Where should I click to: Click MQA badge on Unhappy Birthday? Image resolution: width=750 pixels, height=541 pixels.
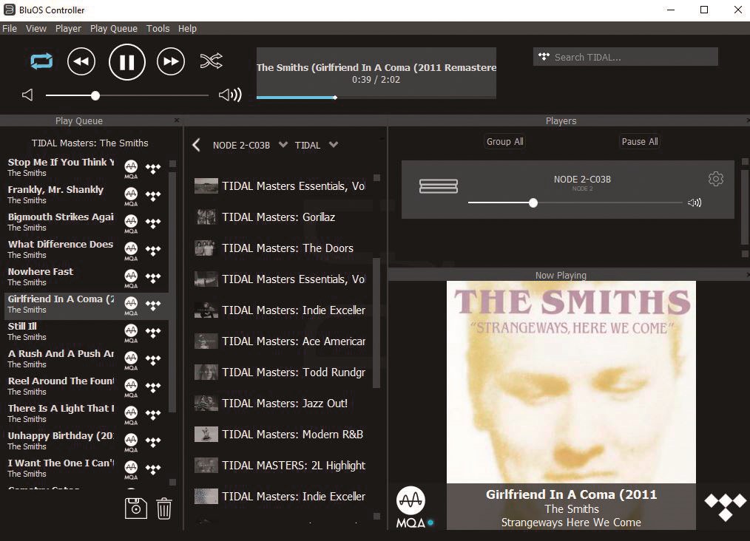[x=131, y=441]
